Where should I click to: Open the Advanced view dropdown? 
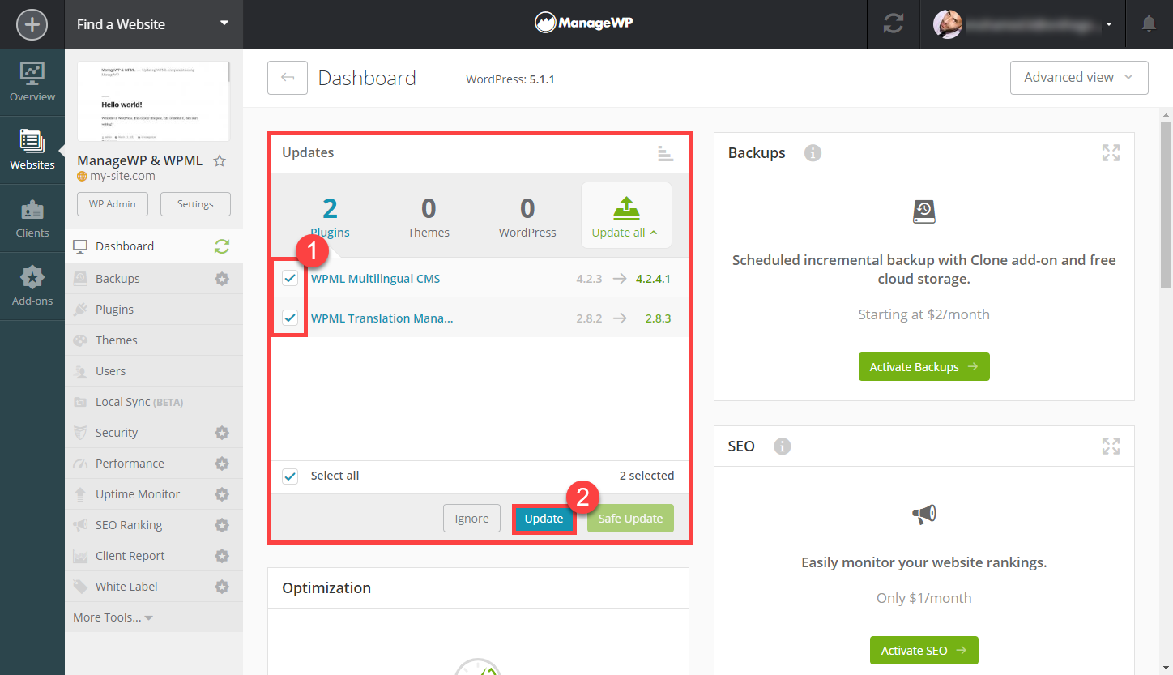(1079, 78)
